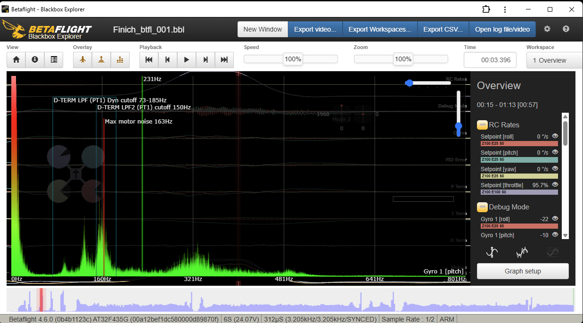Screen dimensions: 583x323
Task: Click the Betaflight bee logo
Action: (x=14, y=29)
